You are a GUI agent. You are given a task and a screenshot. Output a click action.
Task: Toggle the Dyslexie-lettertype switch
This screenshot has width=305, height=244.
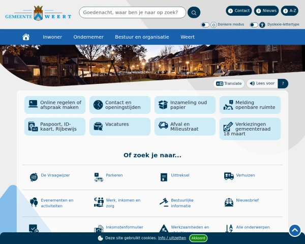(254, 25)
